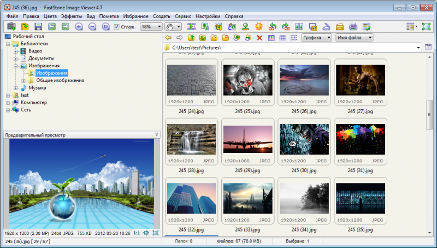
Task: Click the monitor wallpaper toolbar icon
Action: coord(312,26)
